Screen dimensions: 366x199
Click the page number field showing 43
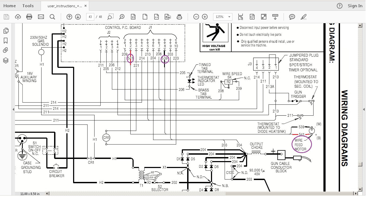click(x=90, y=17)
